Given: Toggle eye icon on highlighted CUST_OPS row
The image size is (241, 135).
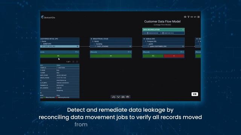Looking at the screenshot, I should click(x=78, y=46).
